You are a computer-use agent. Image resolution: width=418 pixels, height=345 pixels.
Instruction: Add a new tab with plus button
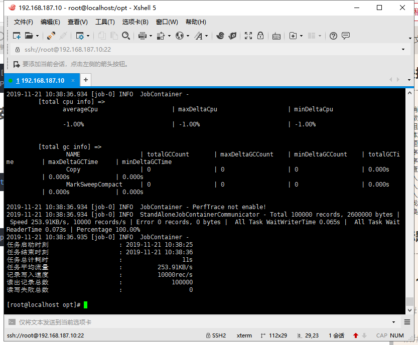click(86, 80)
